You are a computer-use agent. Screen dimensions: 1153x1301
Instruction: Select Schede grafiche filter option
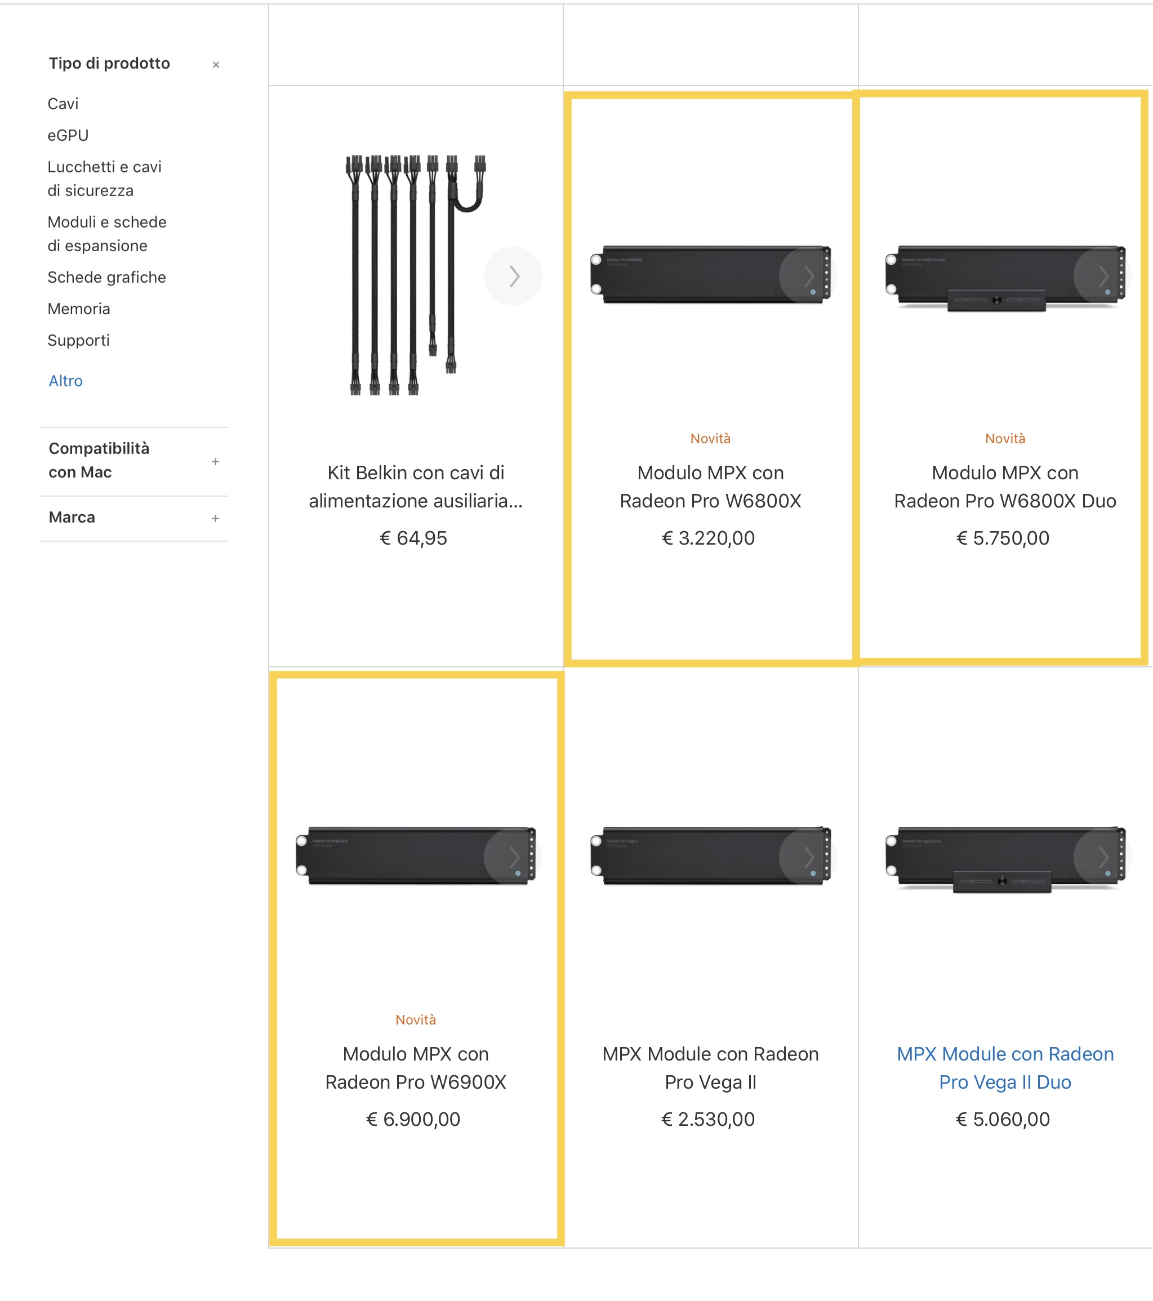106,278
